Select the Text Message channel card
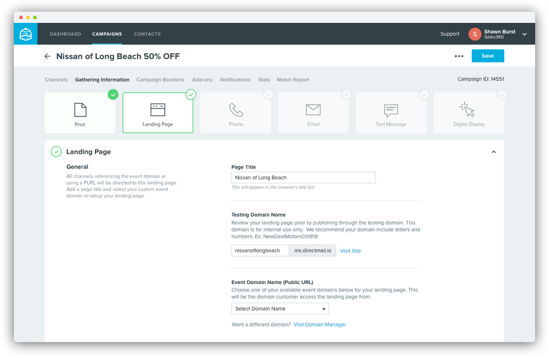 click(391, 113)
